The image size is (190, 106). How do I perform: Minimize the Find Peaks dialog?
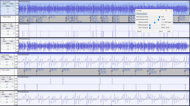tap(162, 11)
